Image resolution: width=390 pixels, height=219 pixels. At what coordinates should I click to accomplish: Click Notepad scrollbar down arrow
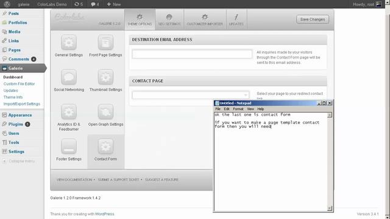tap(330, 208)
